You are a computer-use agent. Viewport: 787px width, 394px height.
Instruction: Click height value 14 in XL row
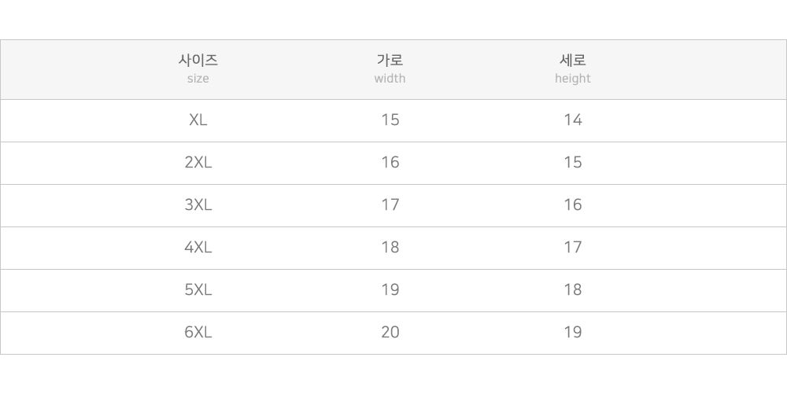(572, 120)
